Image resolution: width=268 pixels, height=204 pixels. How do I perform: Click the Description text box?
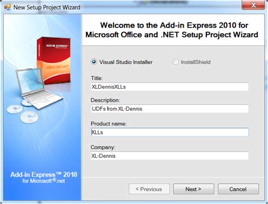click(x=170, y=108)
